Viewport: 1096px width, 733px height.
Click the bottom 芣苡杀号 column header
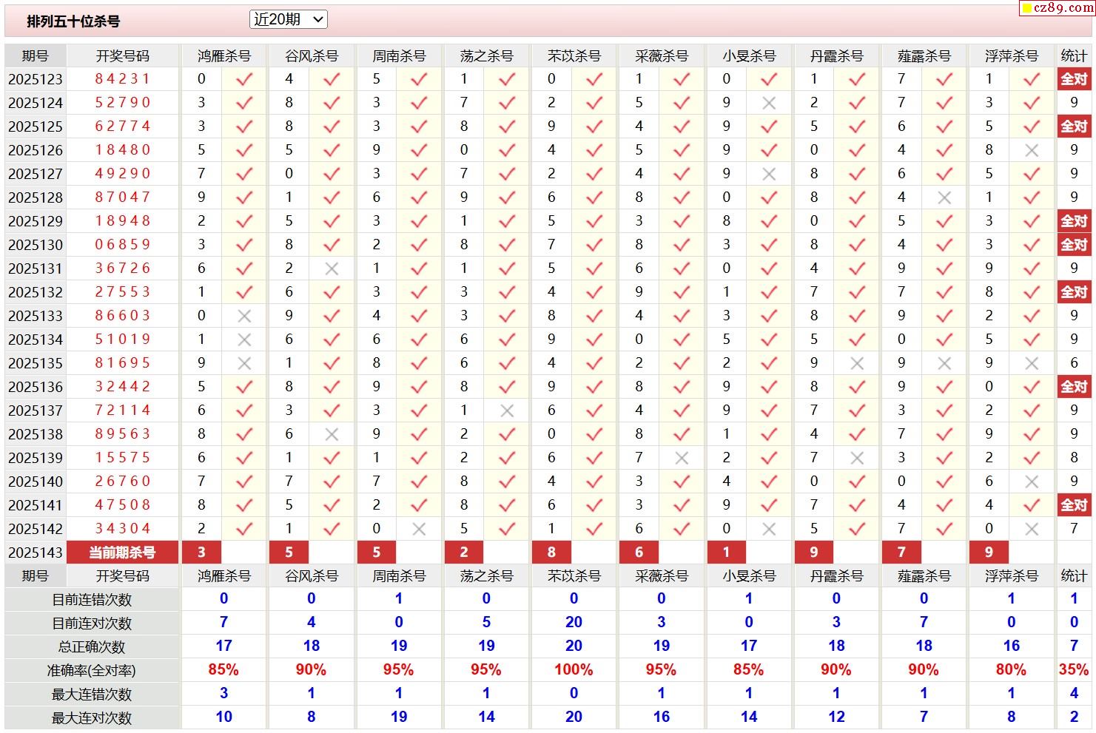coord(574,576)
